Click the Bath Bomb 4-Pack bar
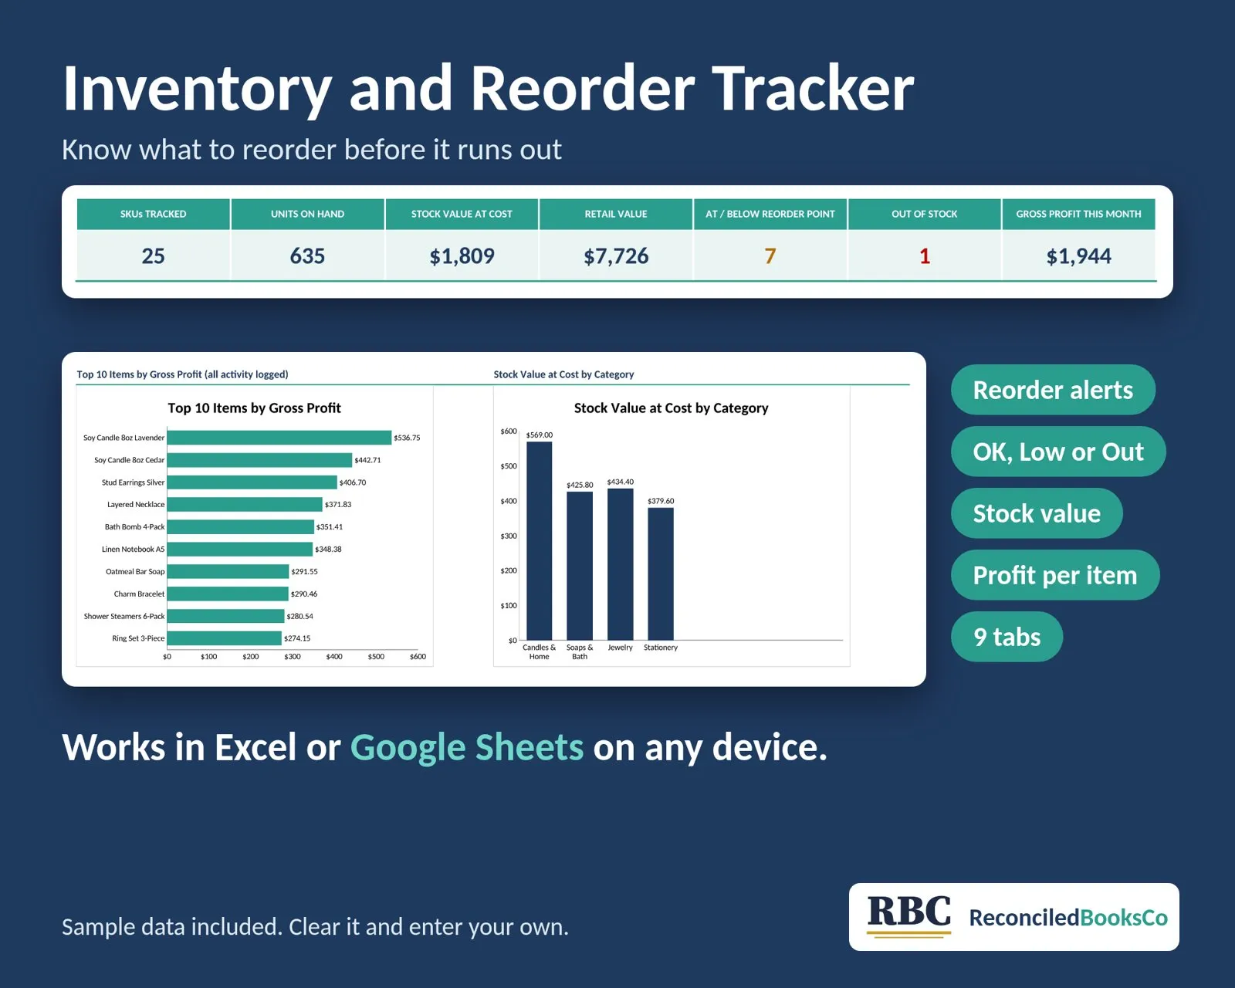 point(241,527)
